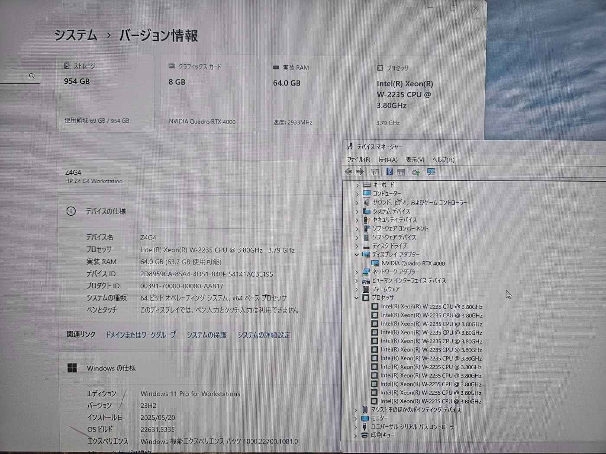Click the printer icon beside 印刷キュー
The image size is (606, 454).
point(364,435)
